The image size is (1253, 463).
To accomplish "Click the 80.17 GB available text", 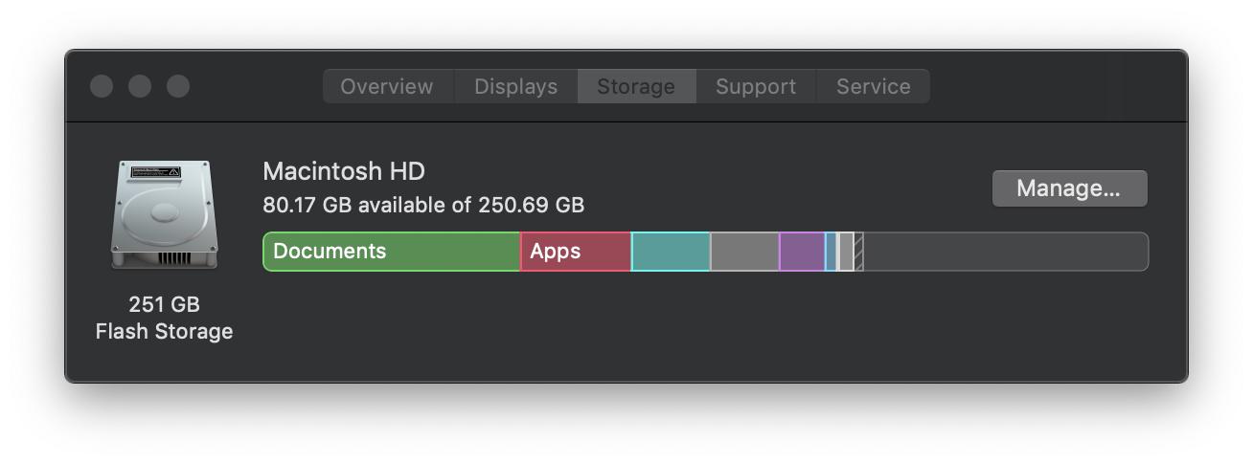I will pos(422,205).
